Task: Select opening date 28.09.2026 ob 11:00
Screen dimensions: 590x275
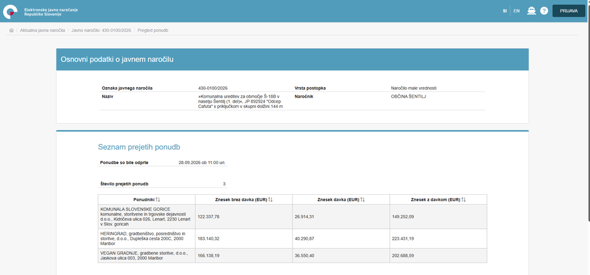Action: (x=201, y=163)
